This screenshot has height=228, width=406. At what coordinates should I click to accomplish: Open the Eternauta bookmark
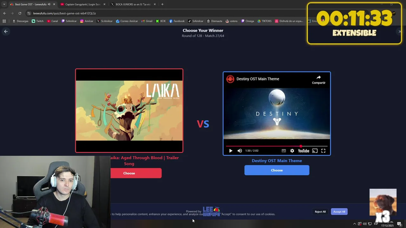tap(214, 21)
